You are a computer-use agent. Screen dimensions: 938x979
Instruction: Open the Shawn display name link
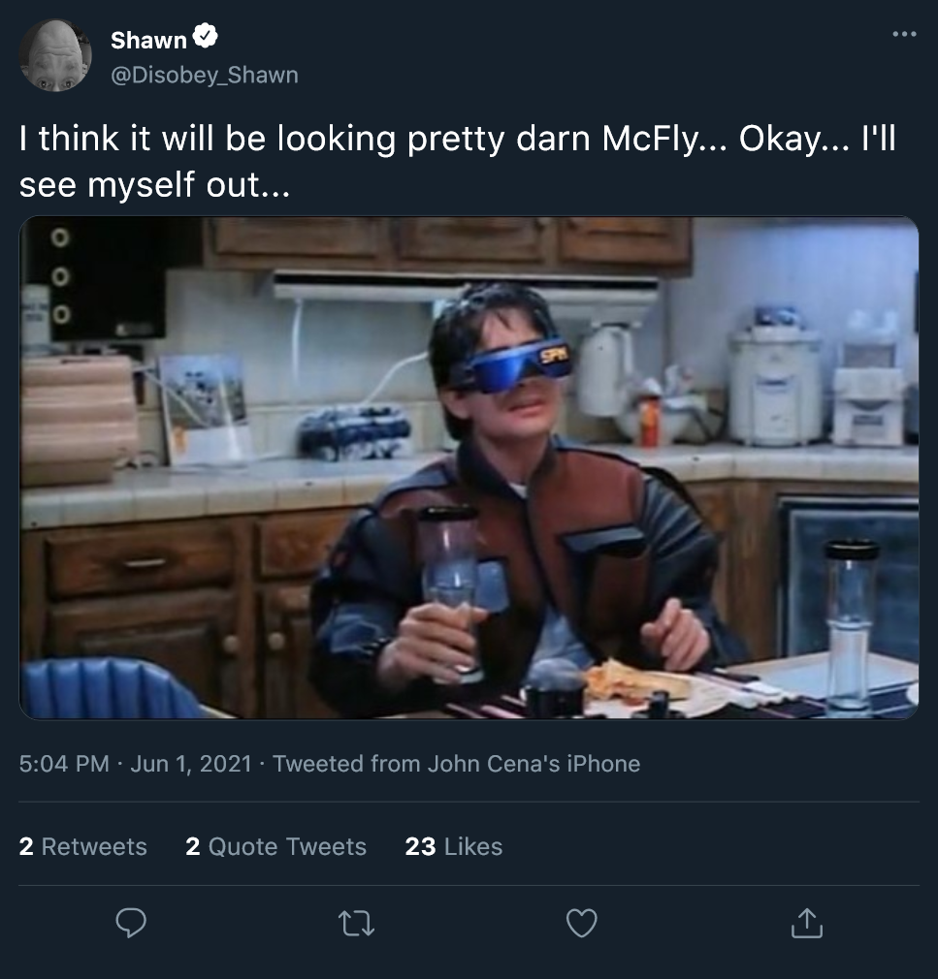(x=148, y=40)
